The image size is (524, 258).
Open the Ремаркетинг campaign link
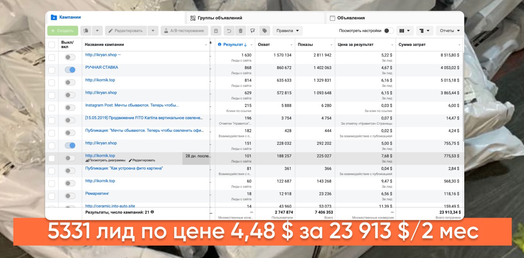coord(97,193)
